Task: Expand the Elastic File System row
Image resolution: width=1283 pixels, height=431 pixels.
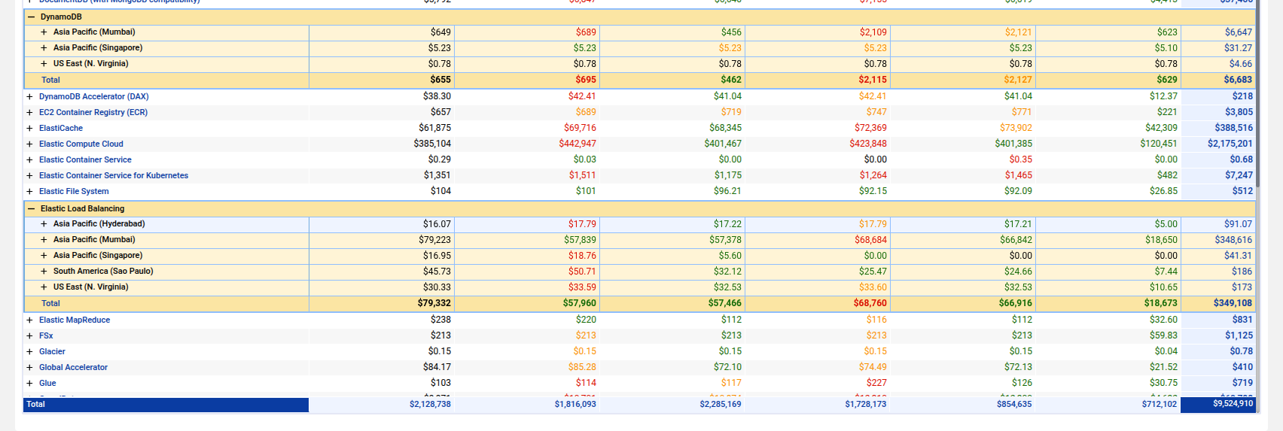Action: [29, 191]
